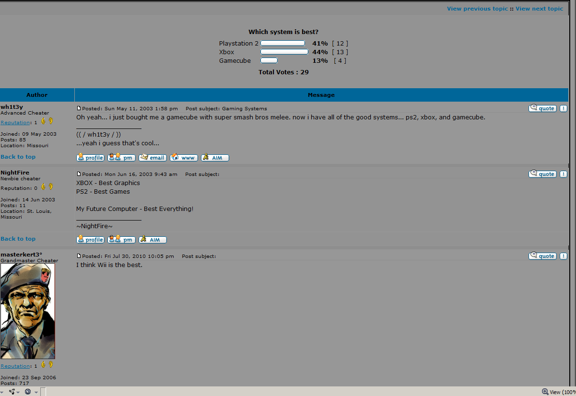Click the 'Gamecube' poll option label
This screenshot has width=576, height=396.
click(235, 60)
